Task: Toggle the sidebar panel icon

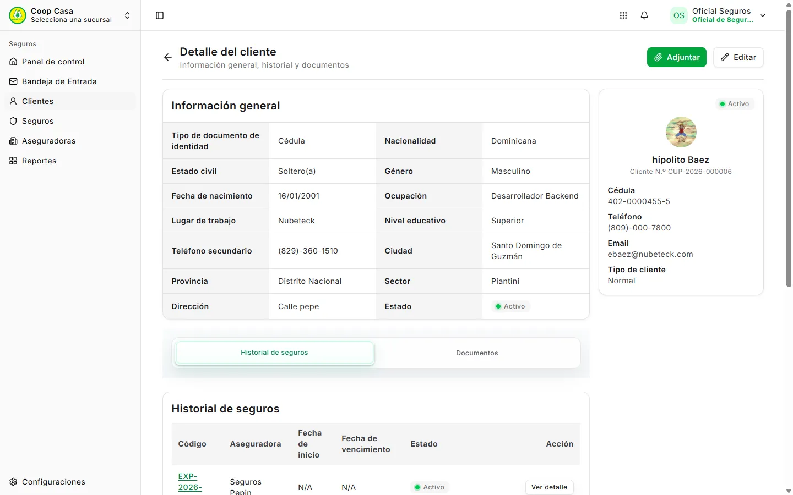Action: pyautogui.click(x=160, y=15)
